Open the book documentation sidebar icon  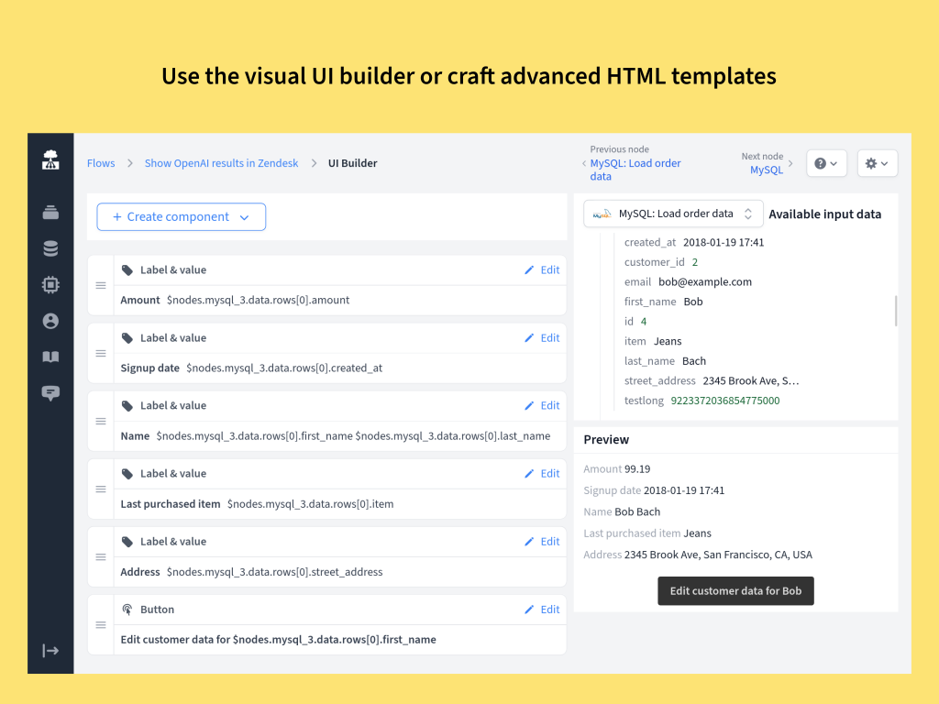50,357
